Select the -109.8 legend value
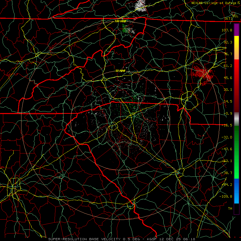Image resolution: width=241 pixels, height=241 pixels. 226,197
